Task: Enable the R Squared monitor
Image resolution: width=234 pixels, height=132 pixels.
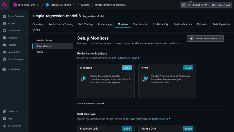Action: (127, 68)
